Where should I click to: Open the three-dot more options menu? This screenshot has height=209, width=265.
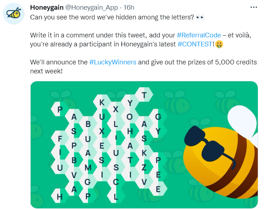(254, 7)
